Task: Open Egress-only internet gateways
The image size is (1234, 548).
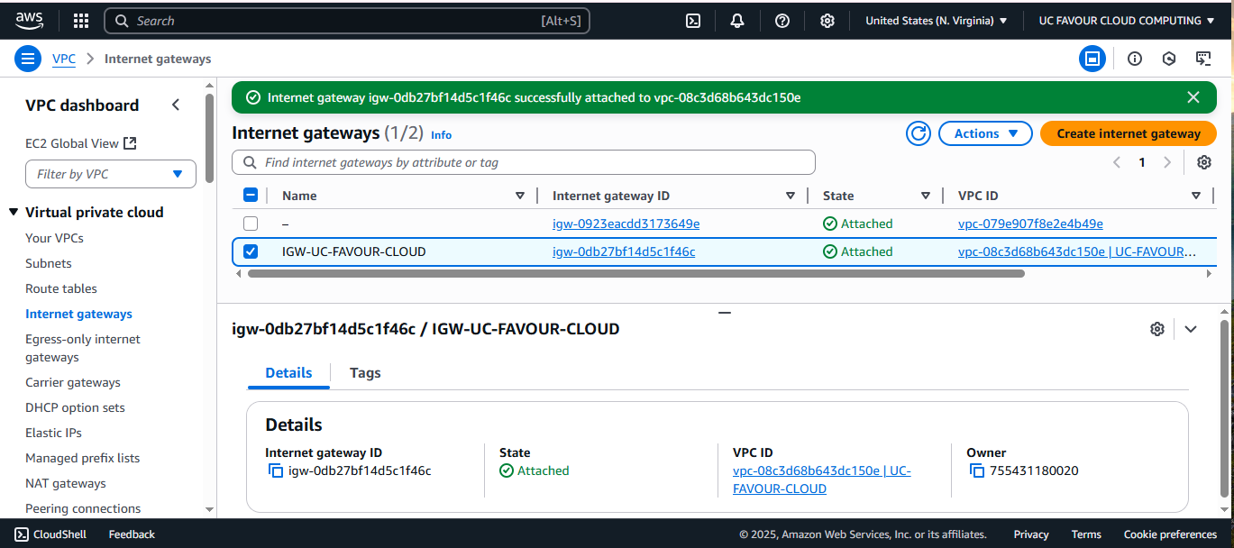Action: (83, 348)
